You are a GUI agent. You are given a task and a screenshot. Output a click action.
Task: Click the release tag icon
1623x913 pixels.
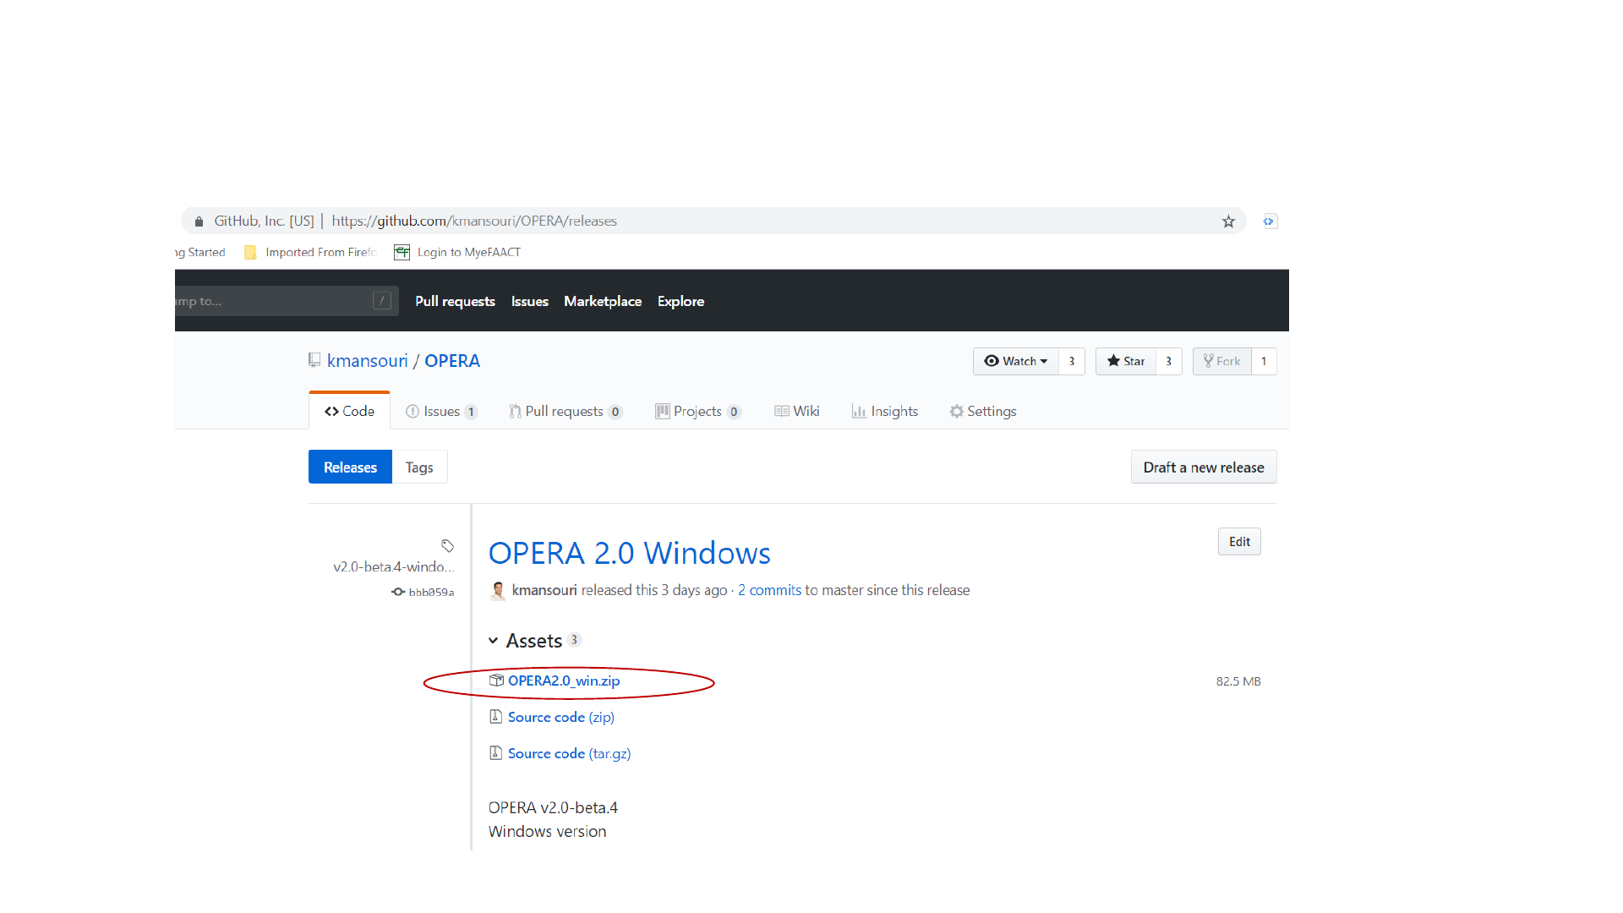click(447, 546)
